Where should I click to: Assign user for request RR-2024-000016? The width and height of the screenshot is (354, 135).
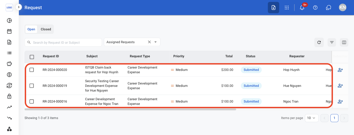[340, 102]
